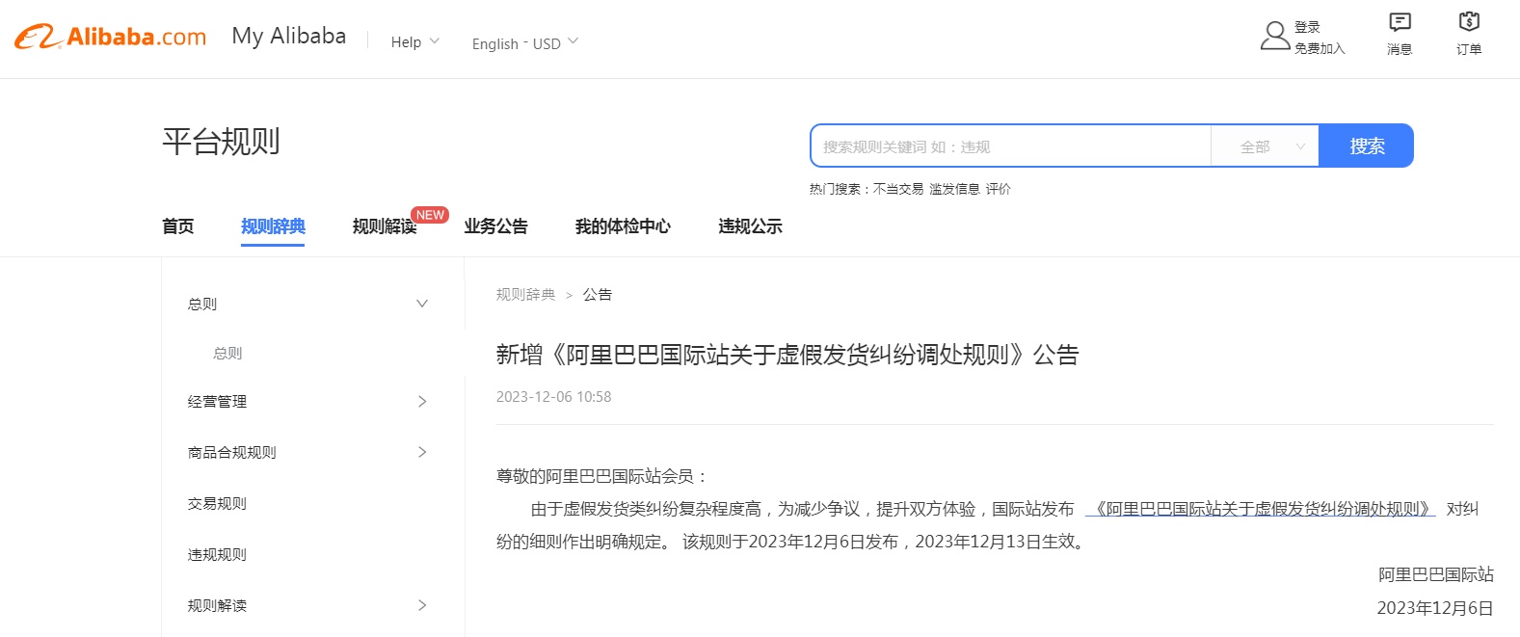
Task: Click the signature text 阿里巴巴国际站
Action: (1435, 574)
